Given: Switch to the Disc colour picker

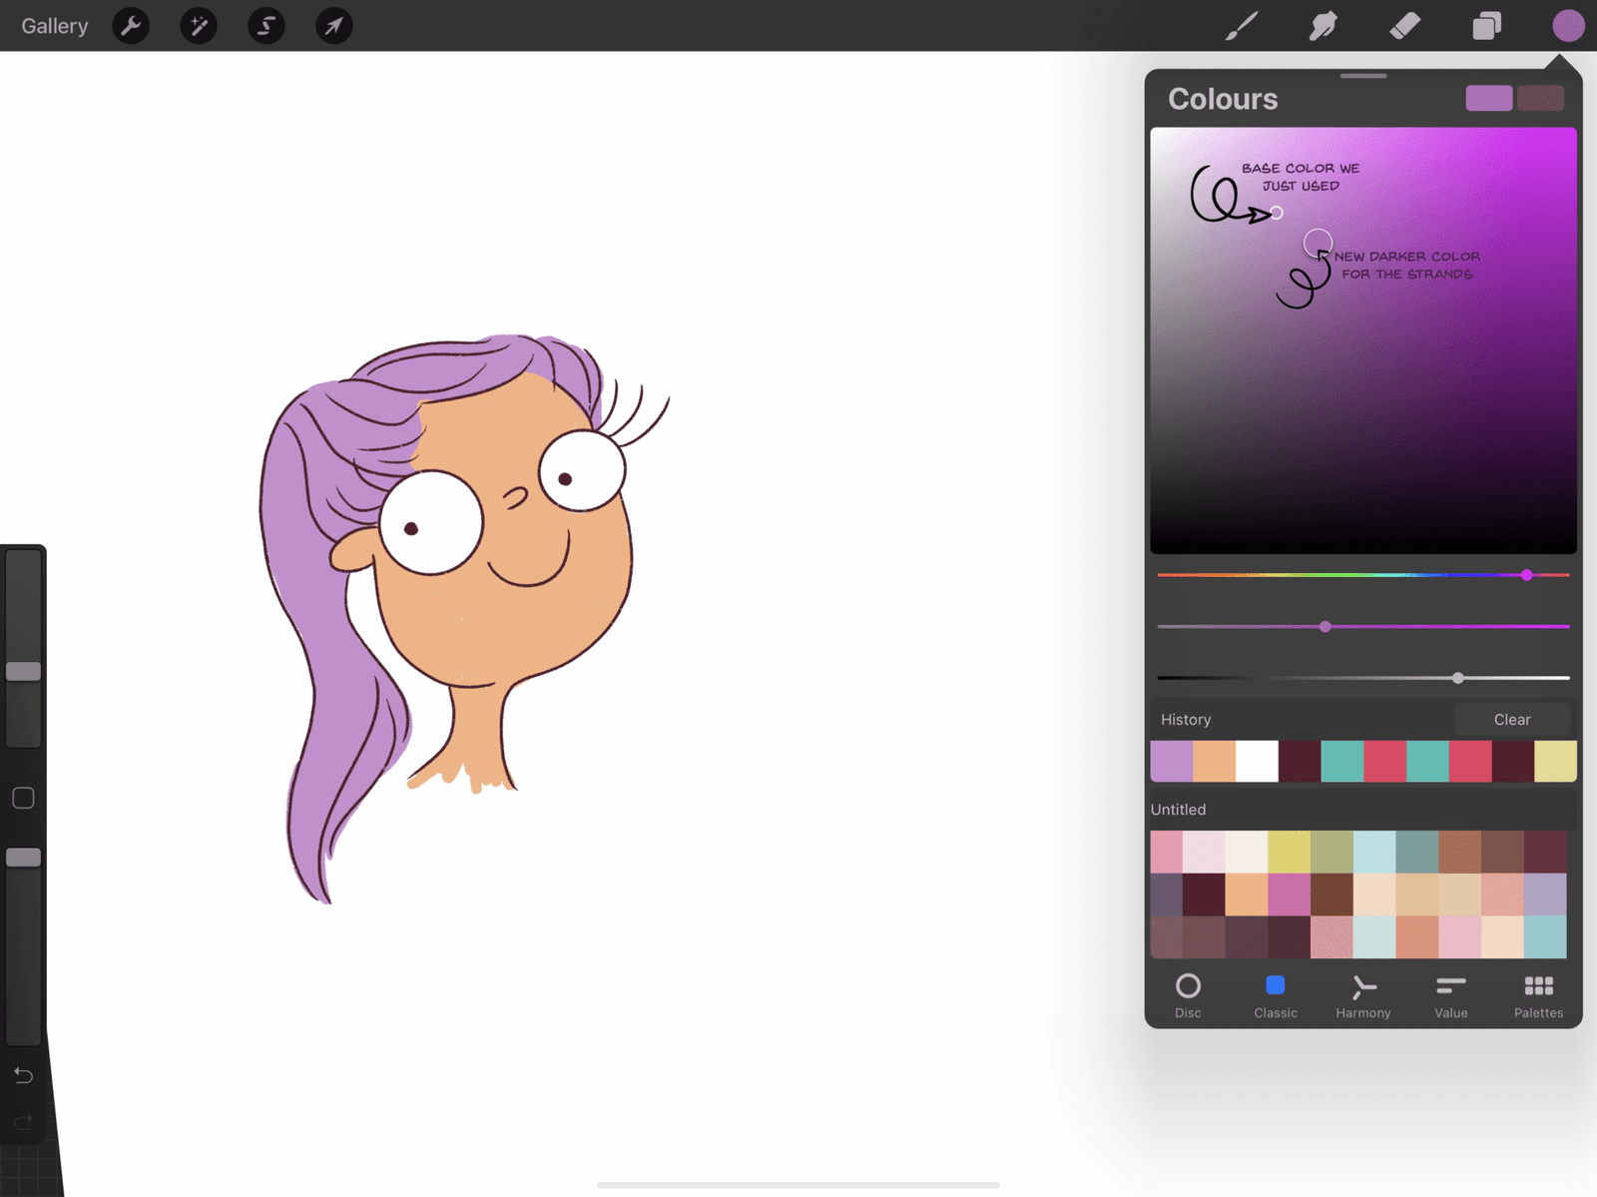Looking at the screenshot, I should point(1188,995).
